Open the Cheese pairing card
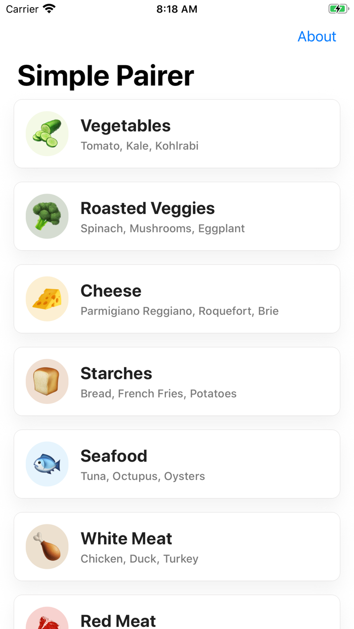This screenshot has height=629, width=354. [x=177, y=299]
